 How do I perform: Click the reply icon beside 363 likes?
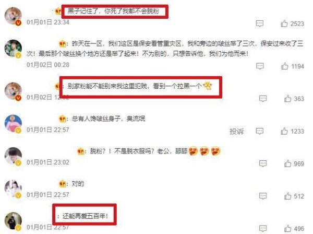pos(263,99)
